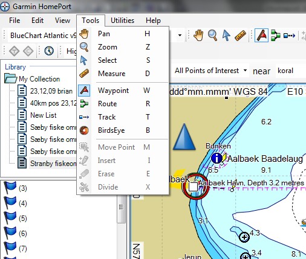Select the Zoom magnifier tool in toolbar

tap(212, 36)
